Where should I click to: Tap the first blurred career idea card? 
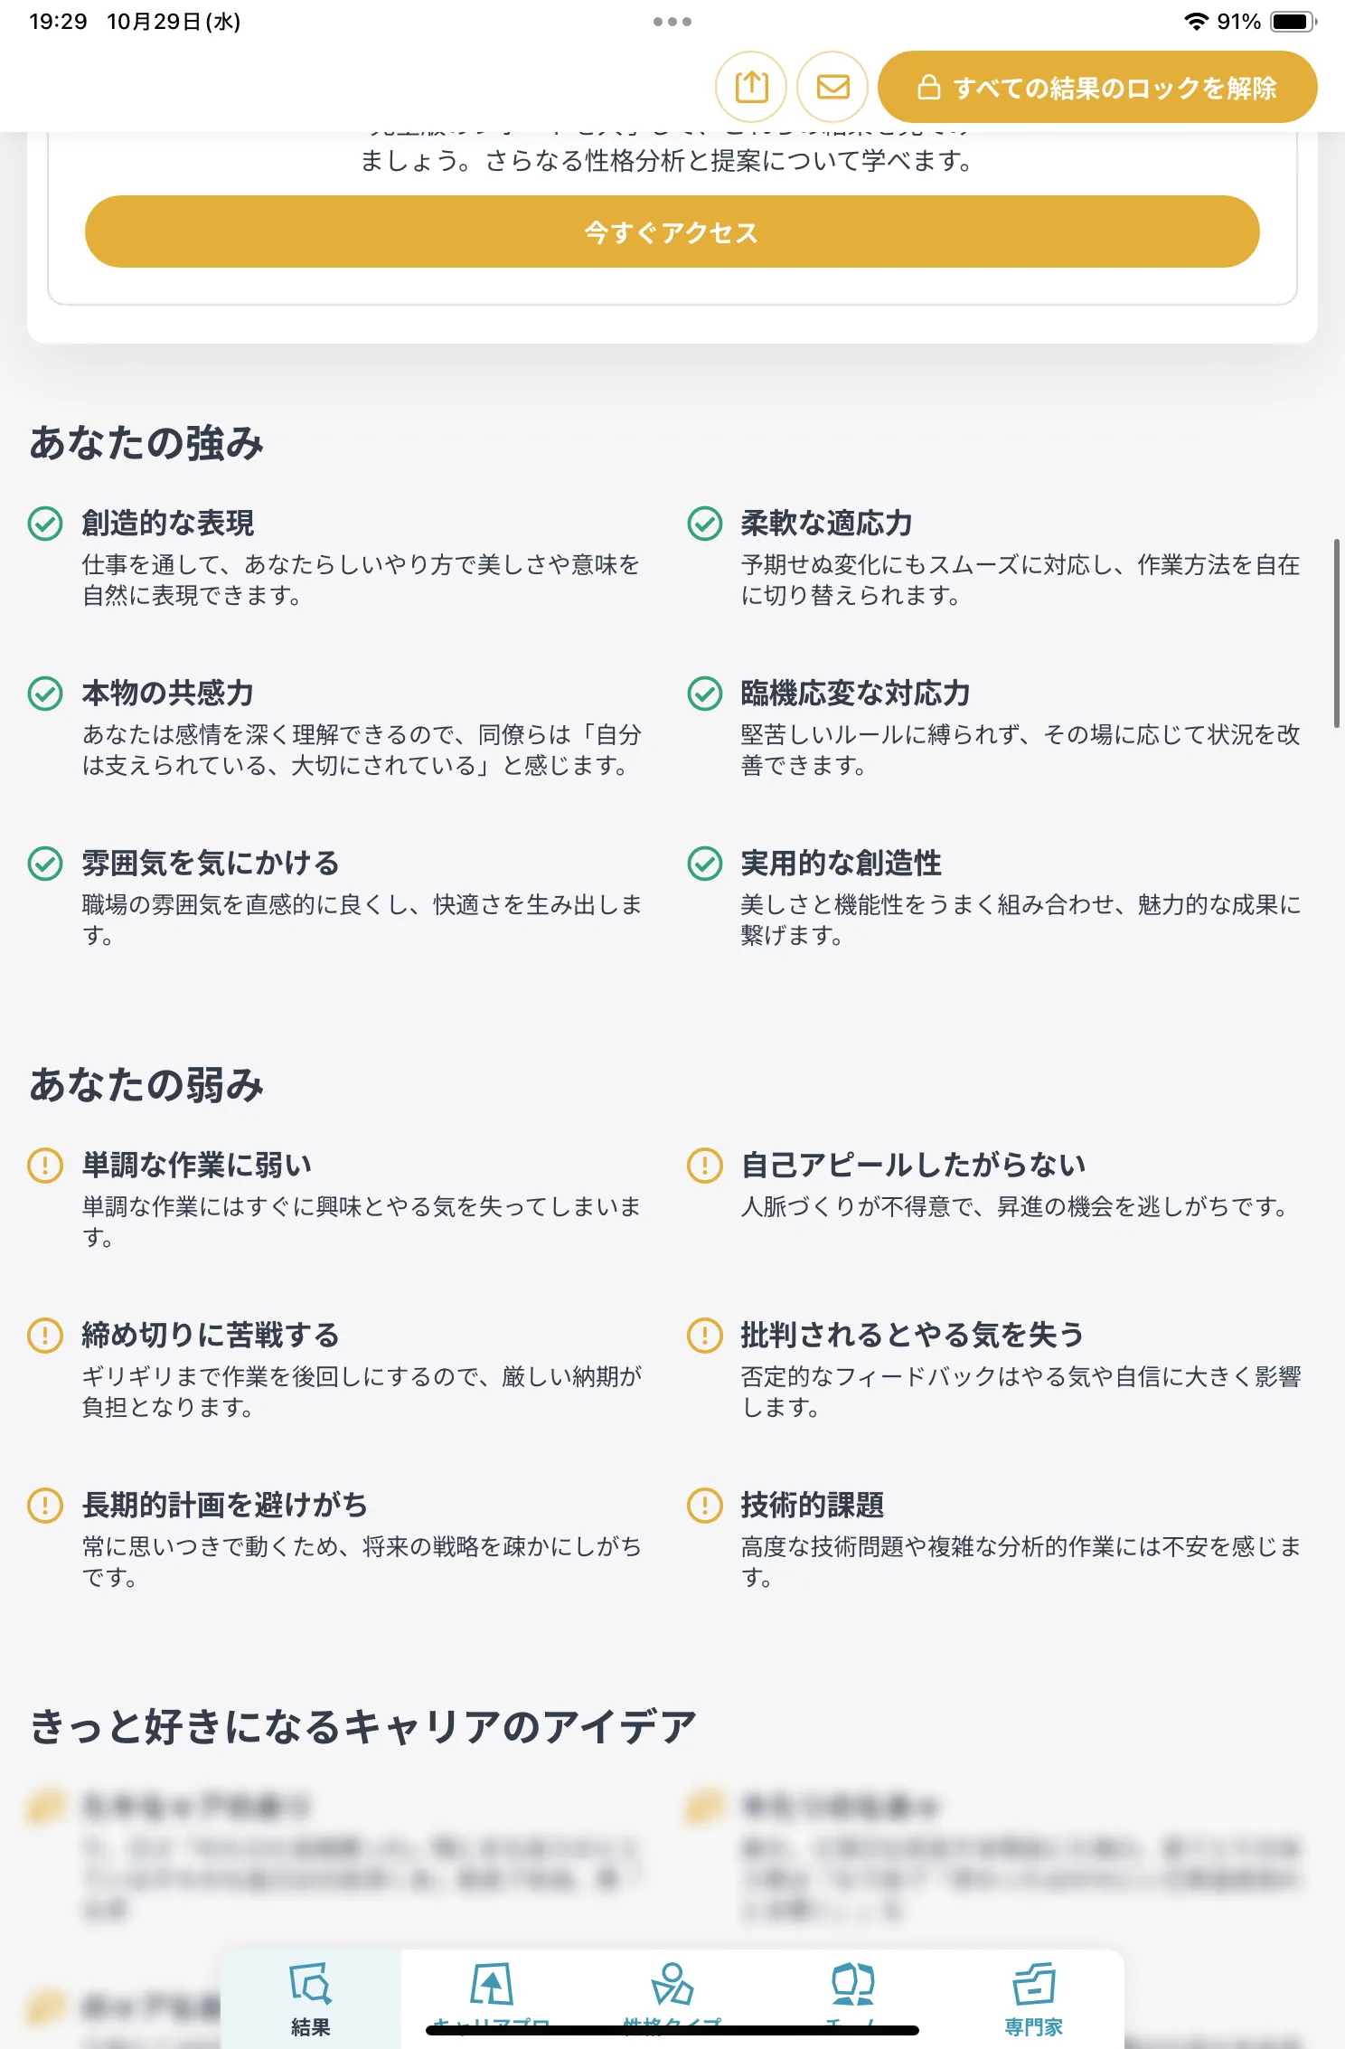point(336,1855)
